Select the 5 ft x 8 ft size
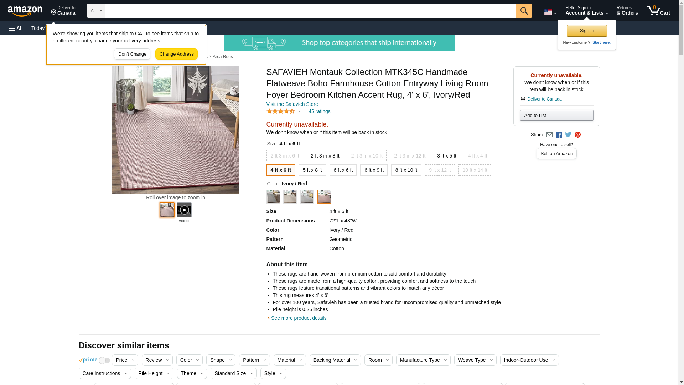This screenshot has width=684, height=385. [x=312, y=170]
